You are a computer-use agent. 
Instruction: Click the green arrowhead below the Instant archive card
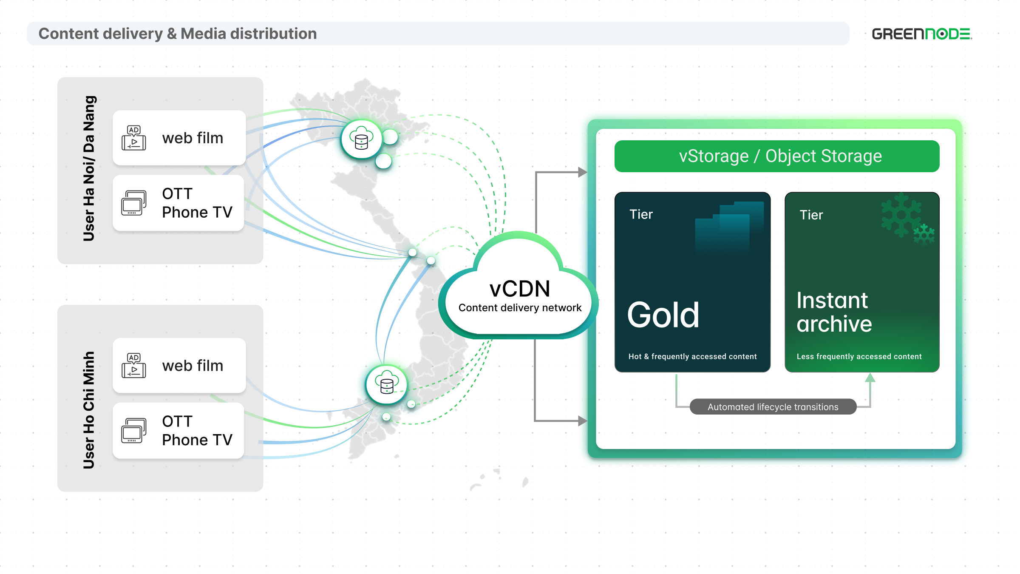[x=870, y=378]
